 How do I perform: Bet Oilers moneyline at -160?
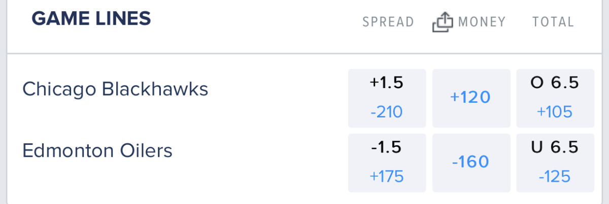pyautogui.click(x=470, y=162)
